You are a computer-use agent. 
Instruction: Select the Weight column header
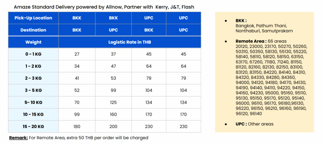point(33,42)
